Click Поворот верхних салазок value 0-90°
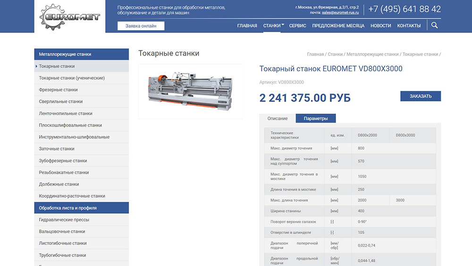The width and height of the screenshot is (472, 266). coord(362,222)
